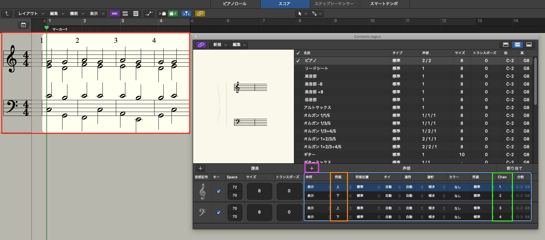This screenshot has height=240, width=545.
Task: Open the 新規 dropdown in staff style window
Action: click(220, 45)
